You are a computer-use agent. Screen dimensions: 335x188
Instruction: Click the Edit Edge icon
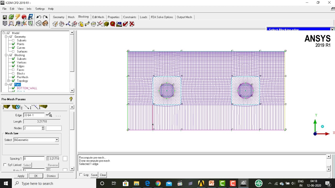click(100, 24)
